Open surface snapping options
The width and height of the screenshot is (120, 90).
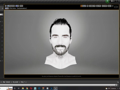tap(90, 6)
